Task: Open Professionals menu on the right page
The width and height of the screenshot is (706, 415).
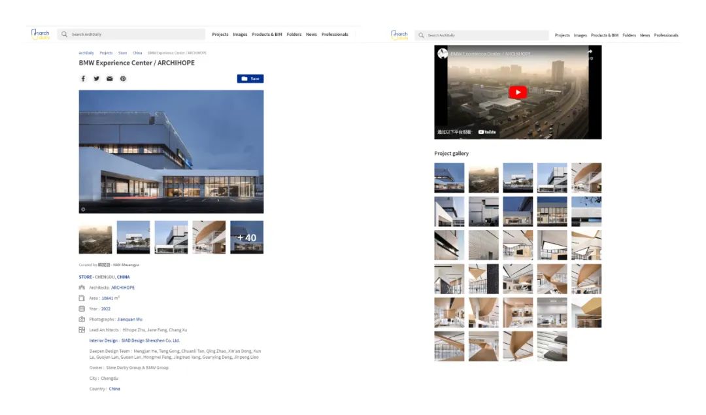Action: [x=666, y=35]
